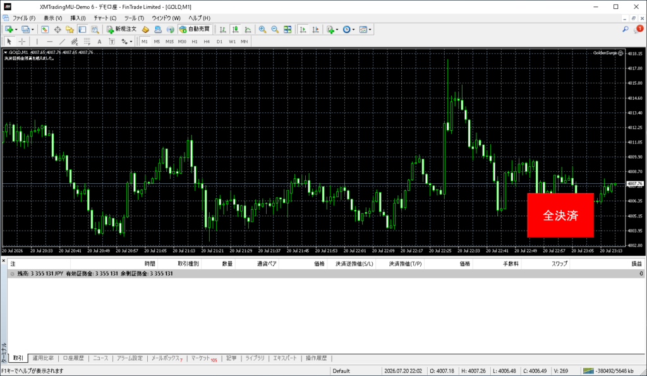Select the text label T tool
This screenshot has width=647, height=376.
click(x=112, y=41)
